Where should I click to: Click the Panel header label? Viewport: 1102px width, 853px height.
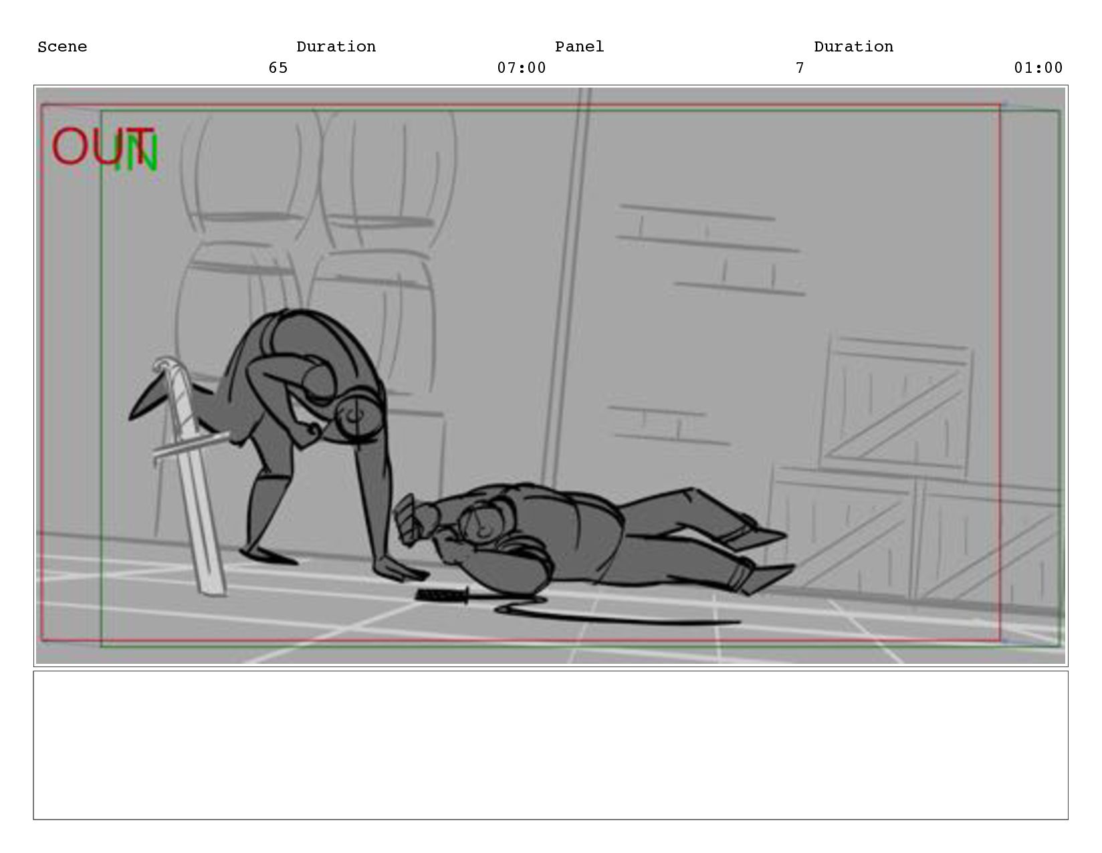pos(579,47)
